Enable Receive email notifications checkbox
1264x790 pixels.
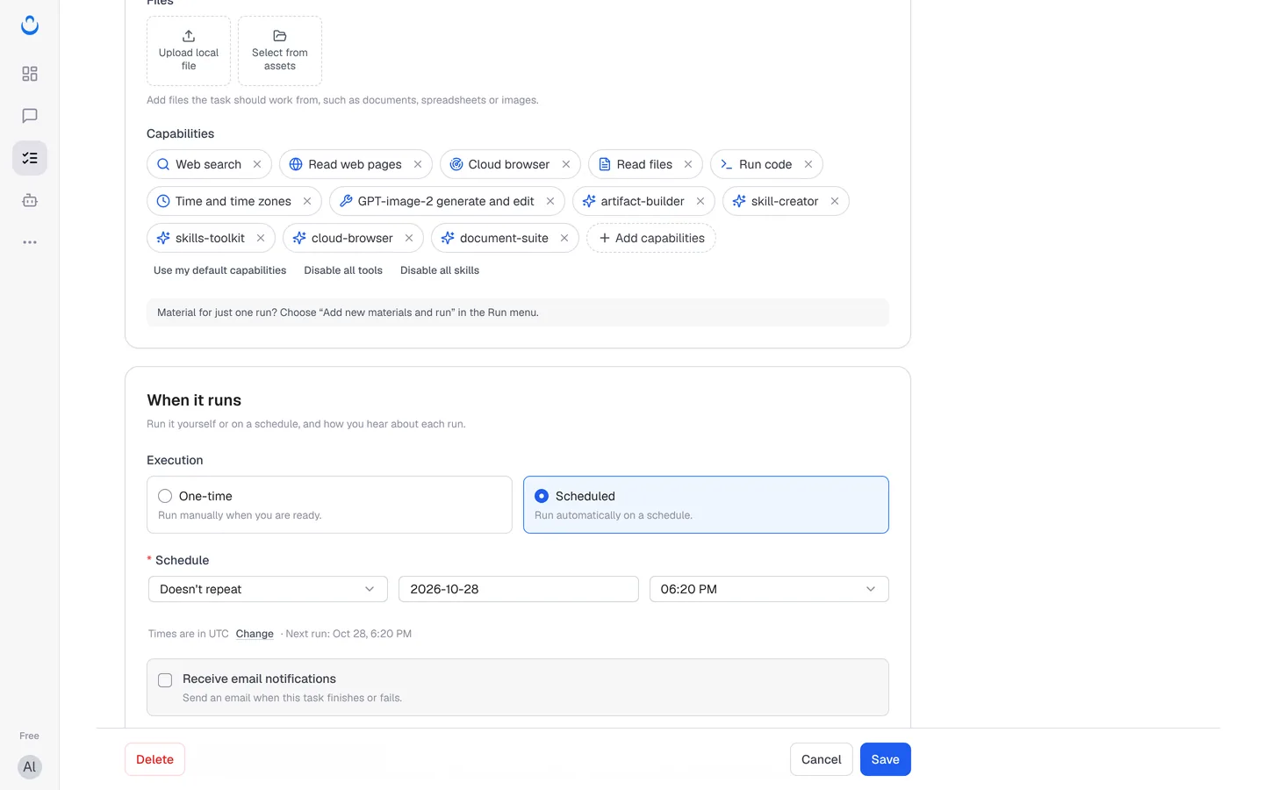tap(165, 680)
